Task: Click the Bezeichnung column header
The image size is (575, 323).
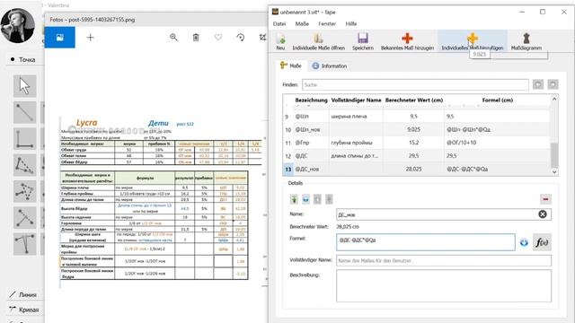Action: [311, 100]
